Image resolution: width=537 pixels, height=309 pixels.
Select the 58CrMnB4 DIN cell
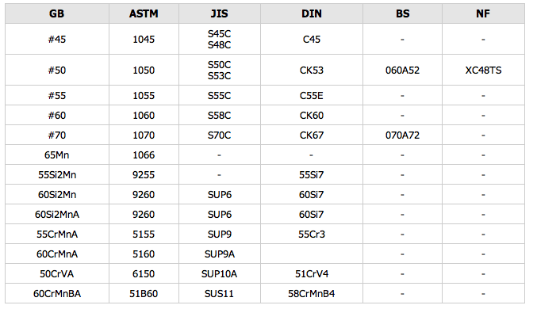[312, 294]
